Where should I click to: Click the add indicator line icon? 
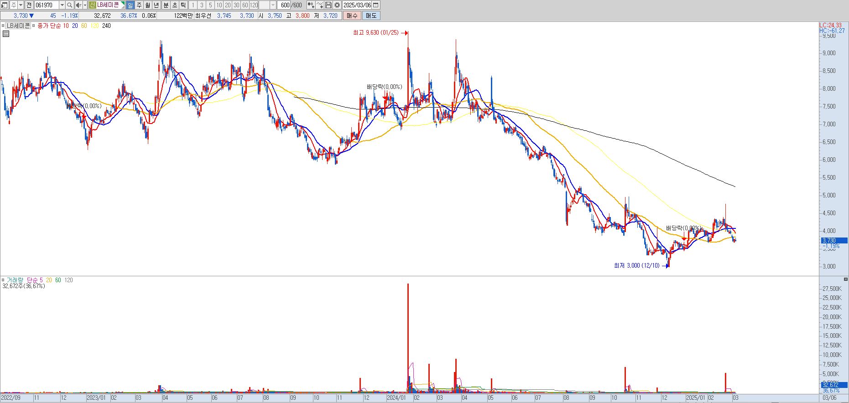pos(320,5)
